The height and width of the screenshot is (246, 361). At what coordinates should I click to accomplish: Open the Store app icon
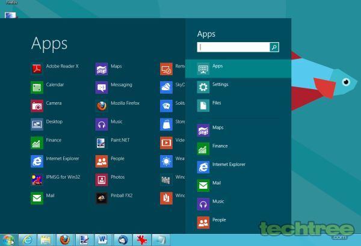[166, 125]
